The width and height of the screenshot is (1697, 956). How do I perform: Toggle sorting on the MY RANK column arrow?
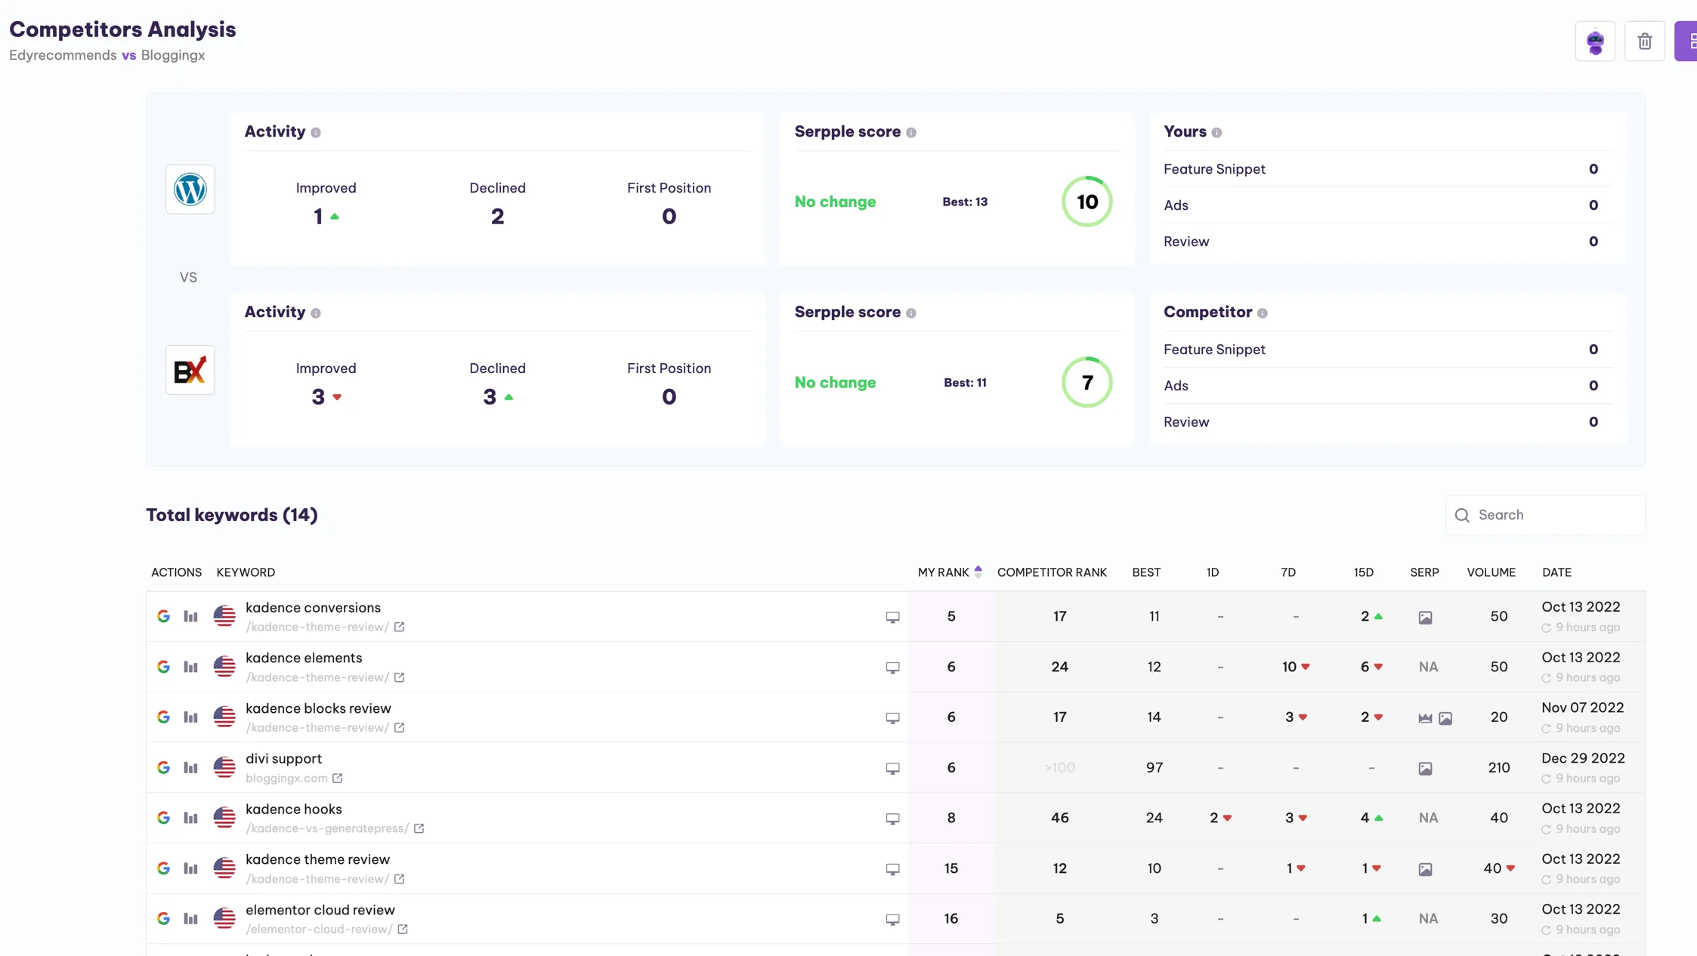pos(978,572)
